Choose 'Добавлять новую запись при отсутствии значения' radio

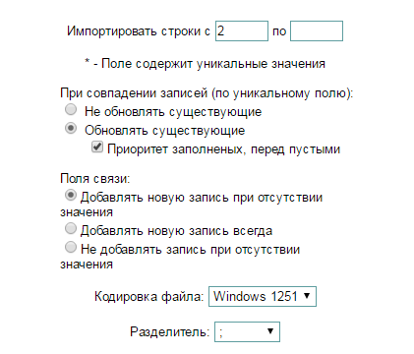(71, 195)
